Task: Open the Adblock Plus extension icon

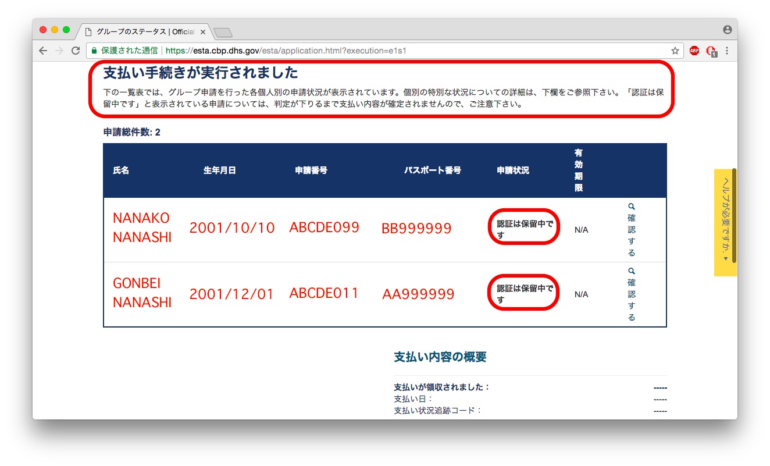Action: pyautogui.click(x=694, y=51)
